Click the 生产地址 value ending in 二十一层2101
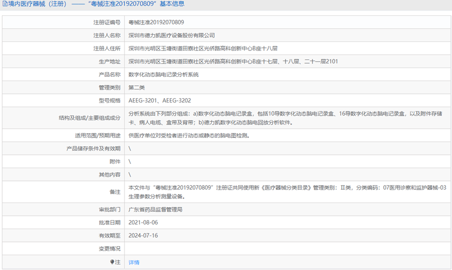 click(x=233, y=62)
